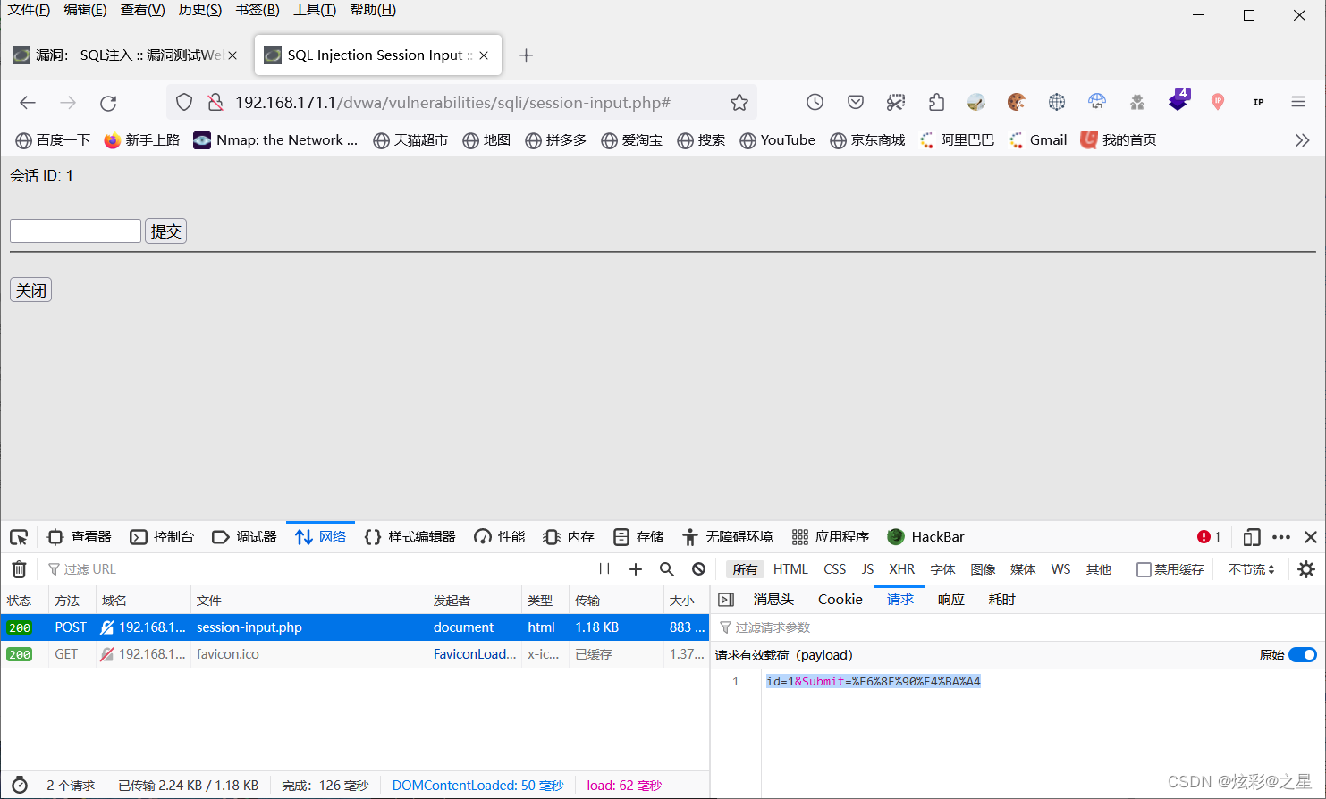Open the 书签 menu

[258, 10]
